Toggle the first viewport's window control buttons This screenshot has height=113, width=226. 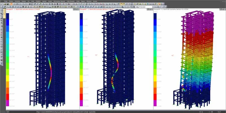coord(76,9)
